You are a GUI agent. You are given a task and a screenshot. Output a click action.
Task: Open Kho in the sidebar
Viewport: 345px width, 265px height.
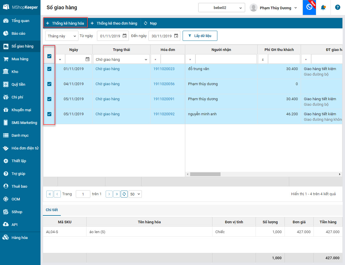[x=15, y=72]
